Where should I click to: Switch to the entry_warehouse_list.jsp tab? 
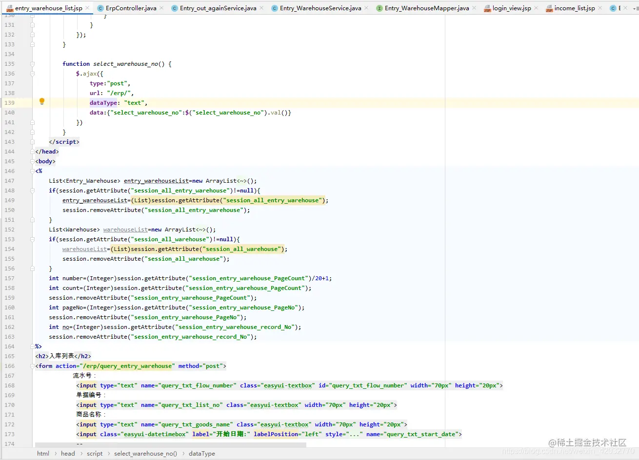pos(48,8)
